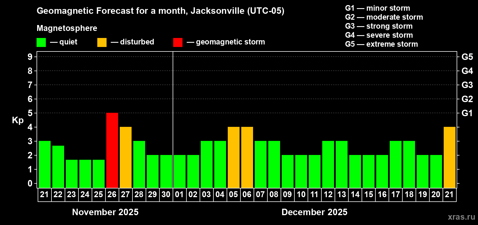Screen dimensions: 478x225
Task: Click the orange bar for December 05
Action: tap(234, 157)
